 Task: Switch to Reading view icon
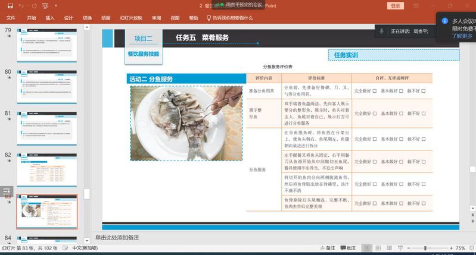click(x=389, y=248)
